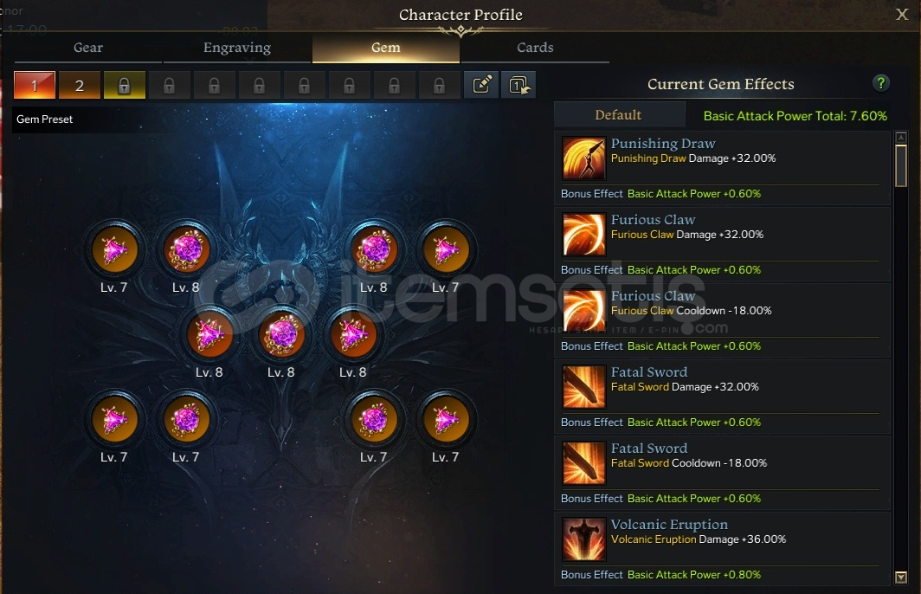Open the gem preset edit icon
The height and width of the screenshot is (594, 921).
click(481, 85)
